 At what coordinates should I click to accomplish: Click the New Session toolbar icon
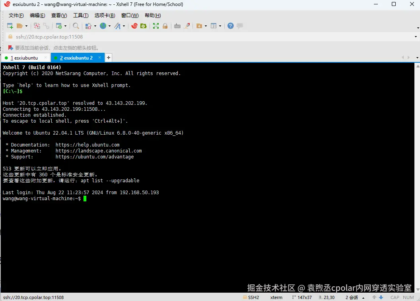10,26
